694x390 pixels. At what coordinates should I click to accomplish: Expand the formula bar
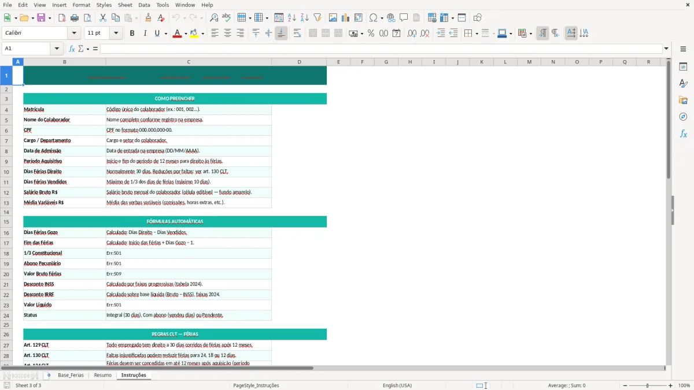666,49
